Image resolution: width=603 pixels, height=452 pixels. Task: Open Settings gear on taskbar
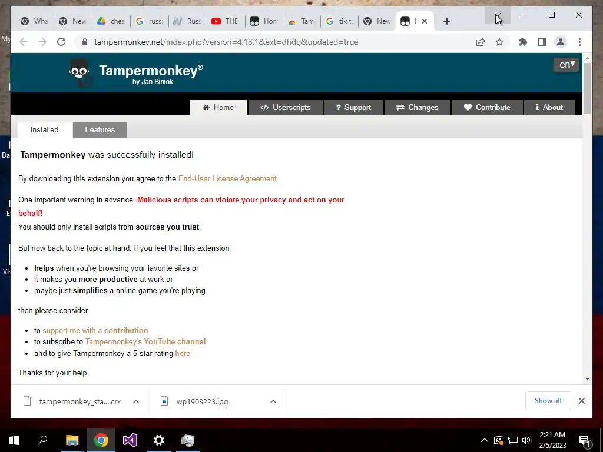point(159,440)
